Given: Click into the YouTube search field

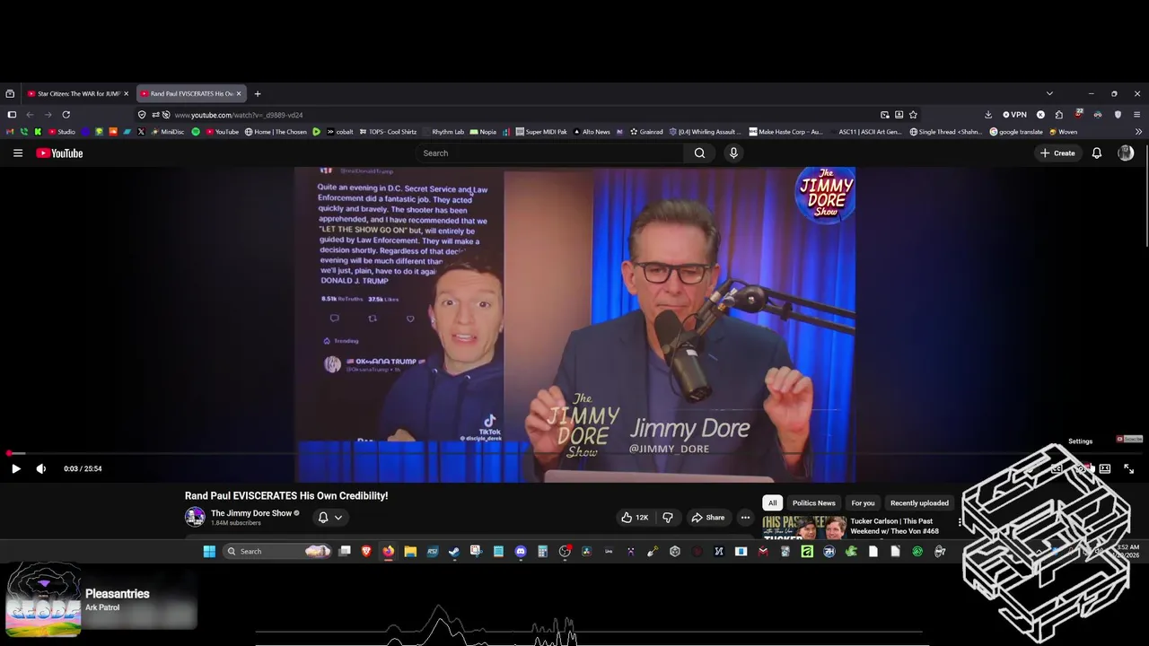Looking at the screenshot, I should click(552, 153).
